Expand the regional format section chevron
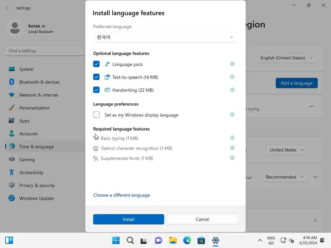This screenshot has height=248, width=331. [x=315, y=177]
